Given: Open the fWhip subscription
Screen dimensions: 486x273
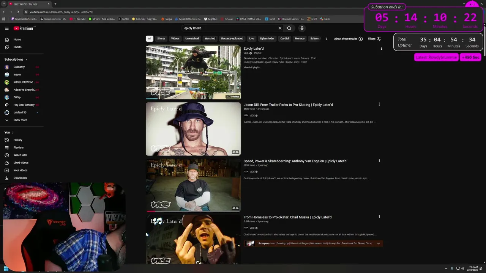Looking at the screenshot, I should coord(22,97).
